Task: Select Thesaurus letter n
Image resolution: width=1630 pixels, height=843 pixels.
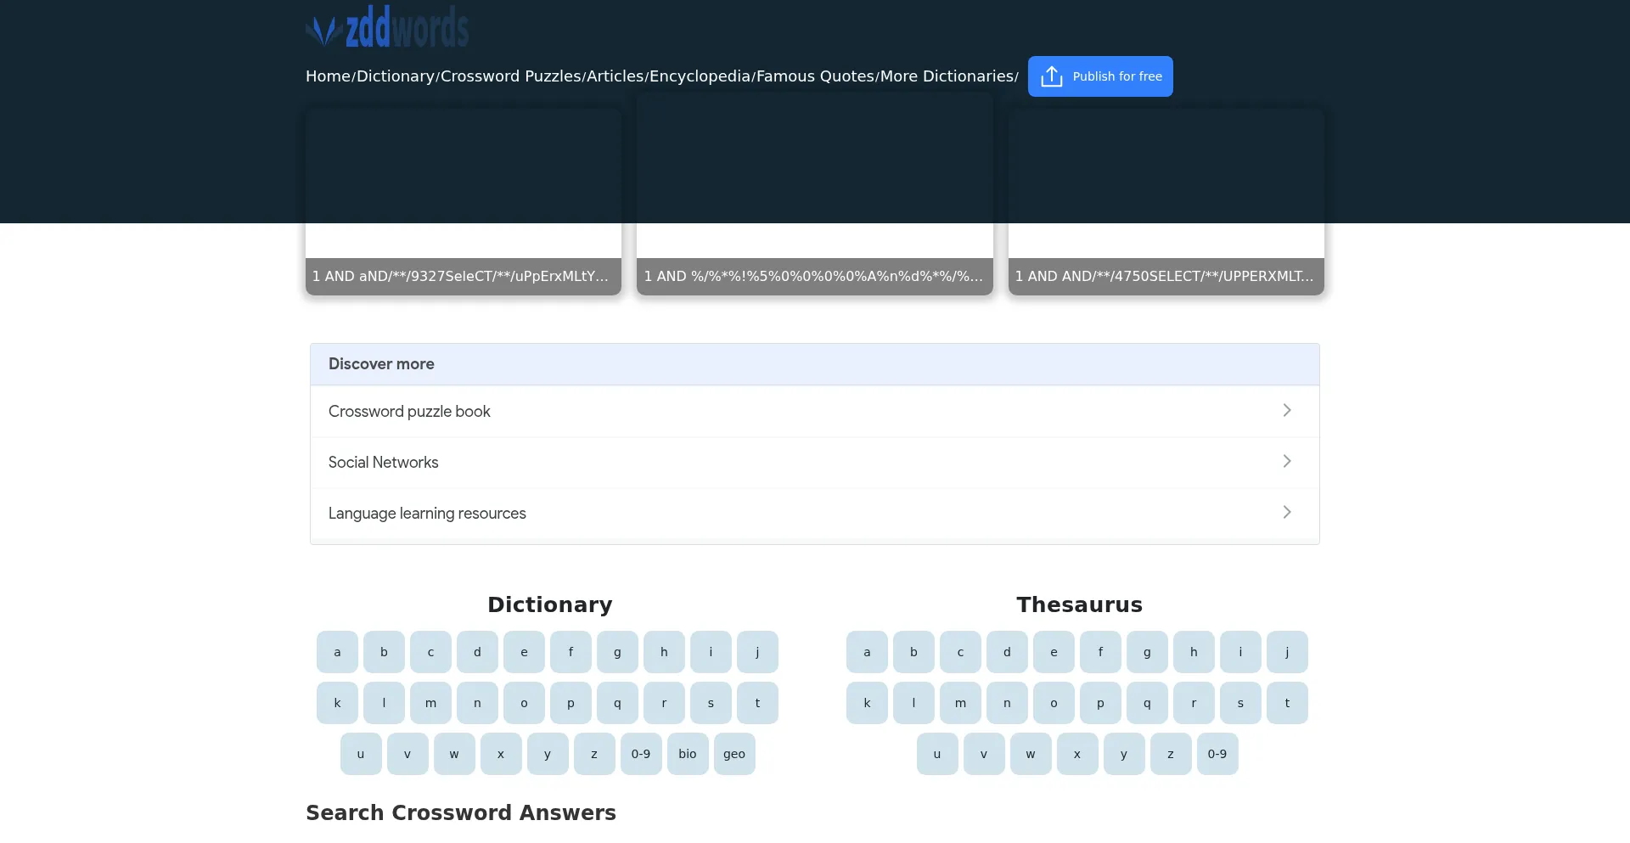Action: [x=1007, y=703]
